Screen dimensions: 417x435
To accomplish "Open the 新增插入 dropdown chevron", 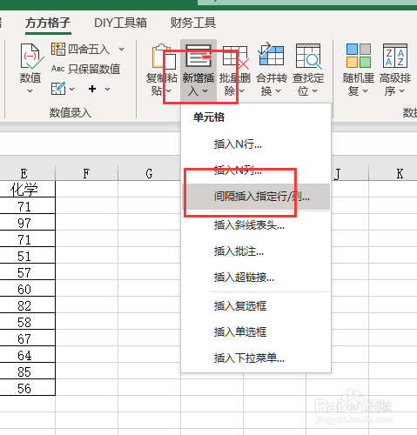I will tap(205, 91).
